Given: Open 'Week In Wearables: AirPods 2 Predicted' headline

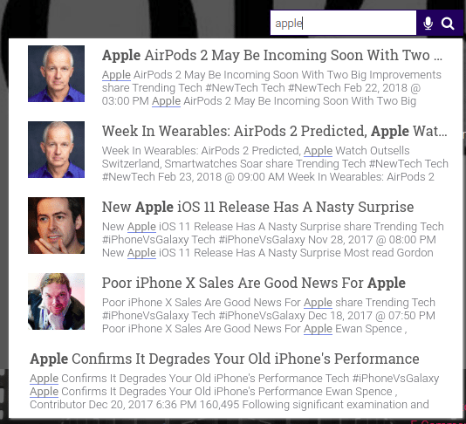Looking at the screenshot, I should click(x=274, y=131).
